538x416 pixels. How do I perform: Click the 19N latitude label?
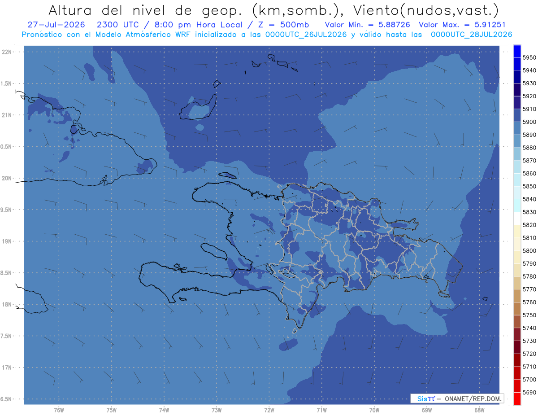[7, 241]
